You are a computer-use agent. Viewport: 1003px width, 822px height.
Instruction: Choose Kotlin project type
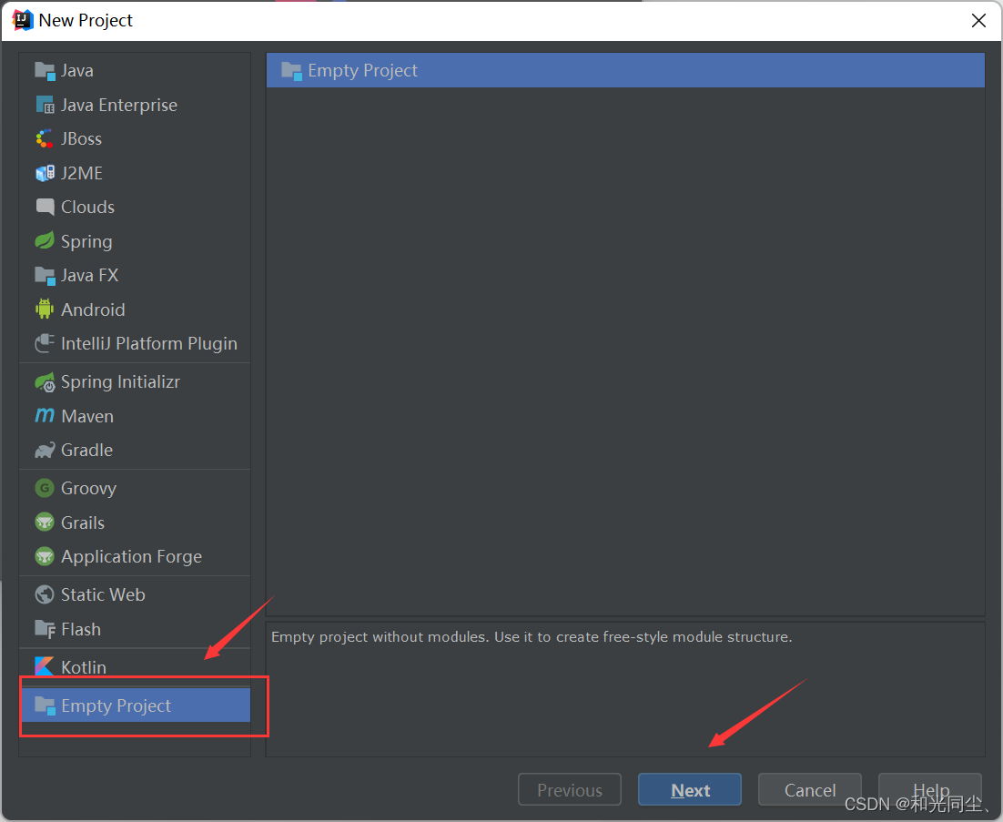[135, 667]
